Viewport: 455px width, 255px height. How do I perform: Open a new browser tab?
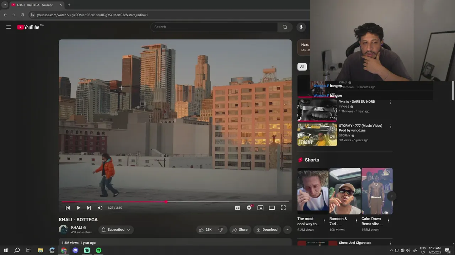coord(69,5)
